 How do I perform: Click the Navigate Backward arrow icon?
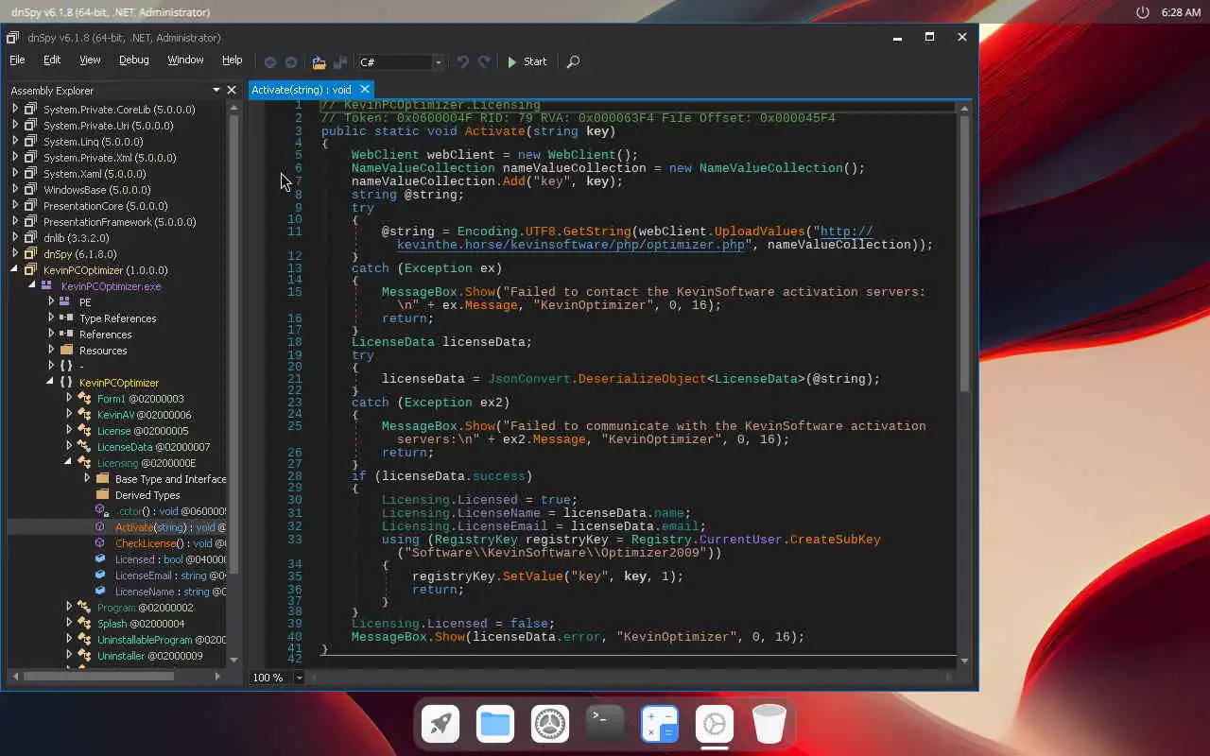point(270,62)
